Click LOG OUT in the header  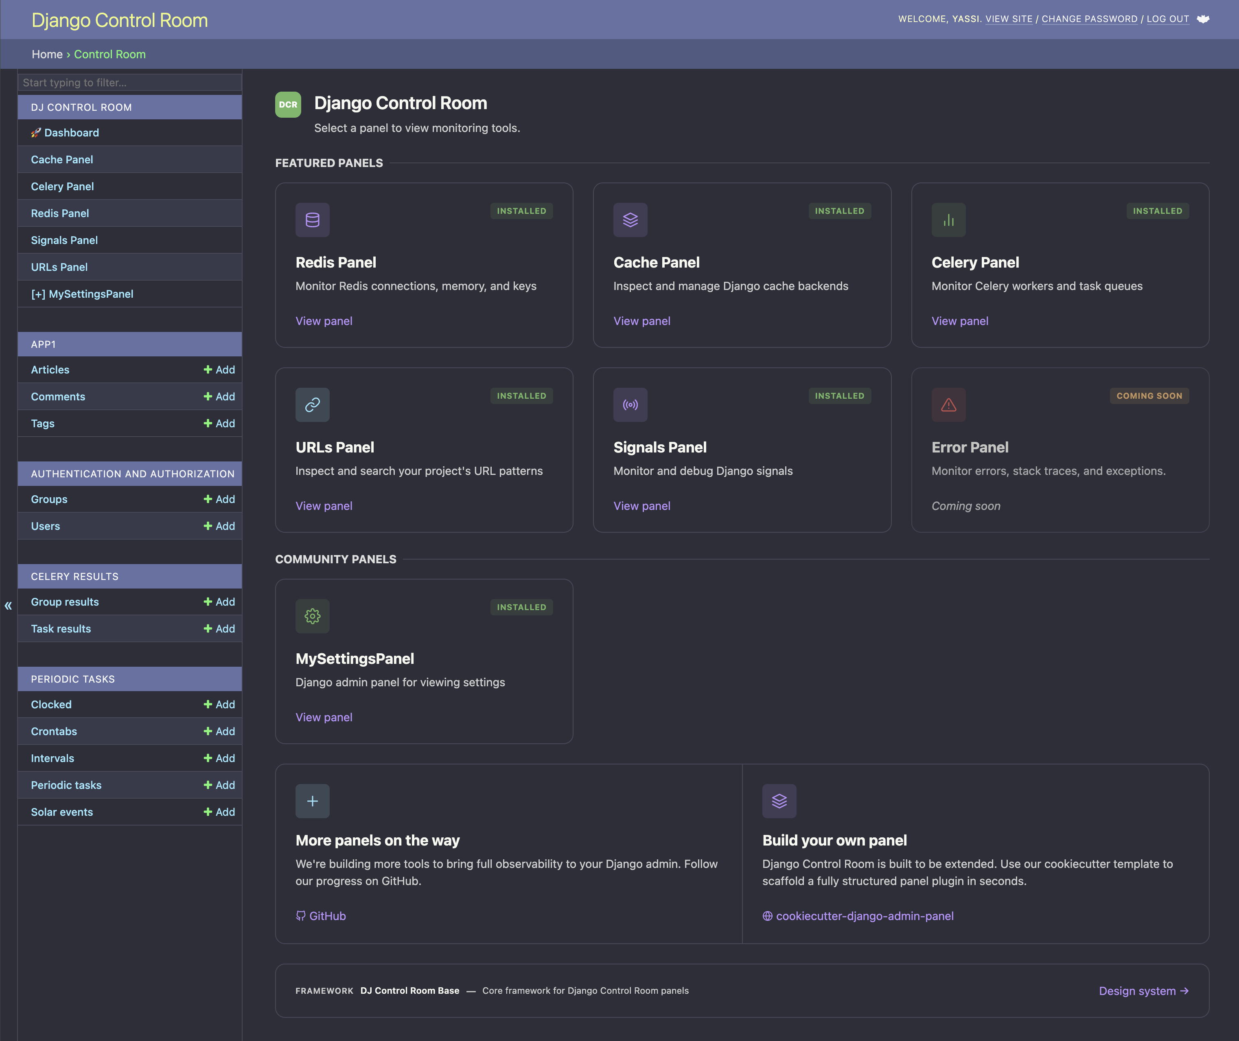(x=1168, y=19)
